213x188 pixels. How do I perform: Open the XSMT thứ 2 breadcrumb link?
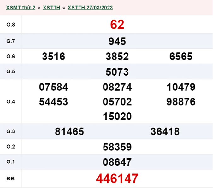coord(21,8)
